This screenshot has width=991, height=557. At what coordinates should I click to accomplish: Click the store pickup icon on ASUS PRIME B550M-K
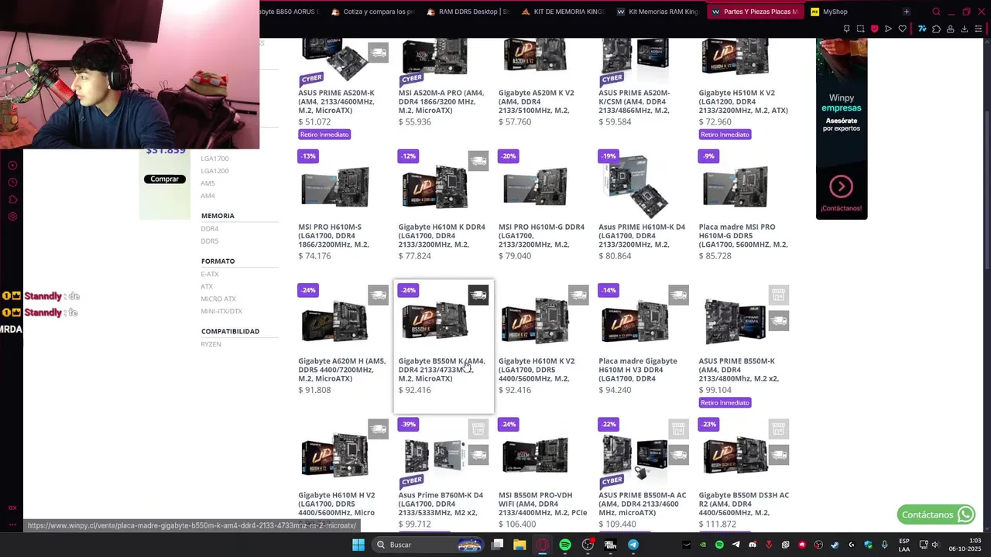tap(779, 295)
